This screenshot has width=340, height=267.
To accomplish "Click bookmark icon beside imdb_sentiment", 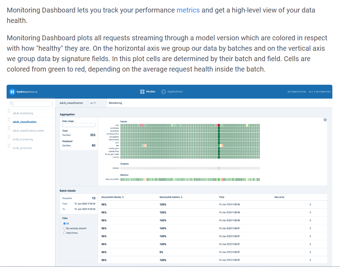I will coord(9,146).
